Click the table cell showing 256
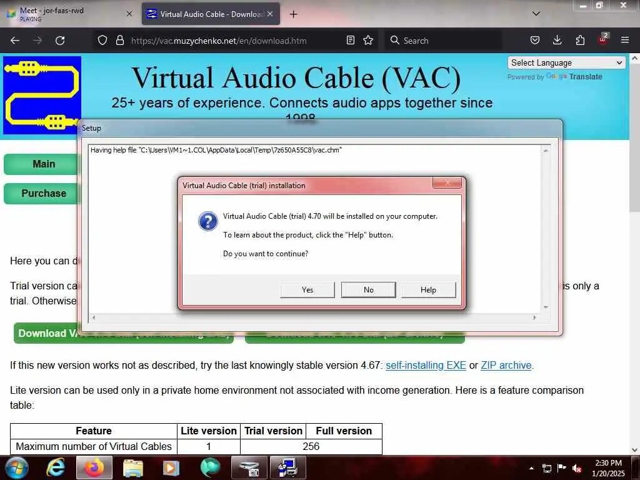 click(311, 446)
